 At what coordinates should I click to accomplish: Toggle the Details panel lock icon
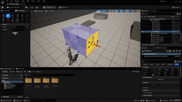pyautogui.click(x=180, y=51)
